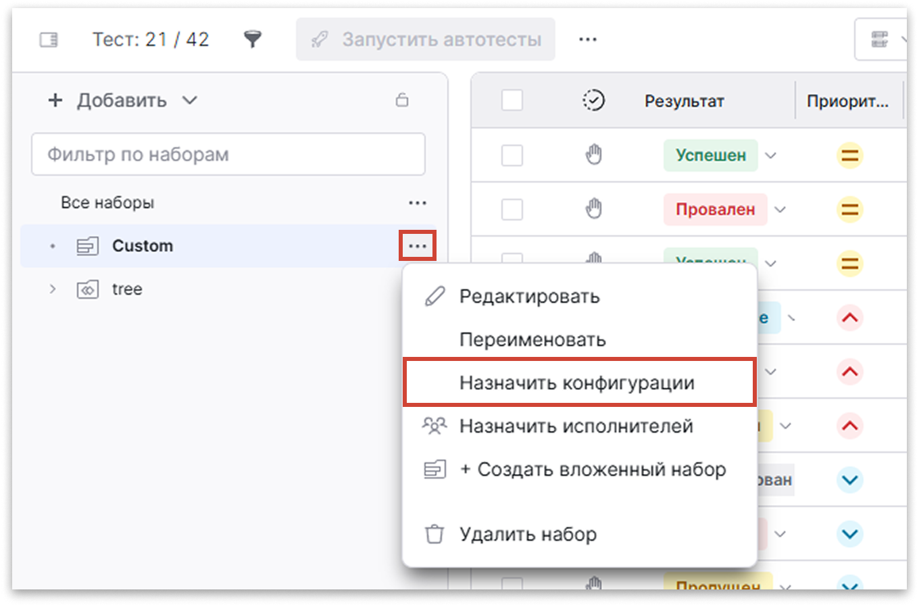This screenshot has height=607, width=919.
Task: Click the first blue low-priority icon
Action: [x=850, y=480]
